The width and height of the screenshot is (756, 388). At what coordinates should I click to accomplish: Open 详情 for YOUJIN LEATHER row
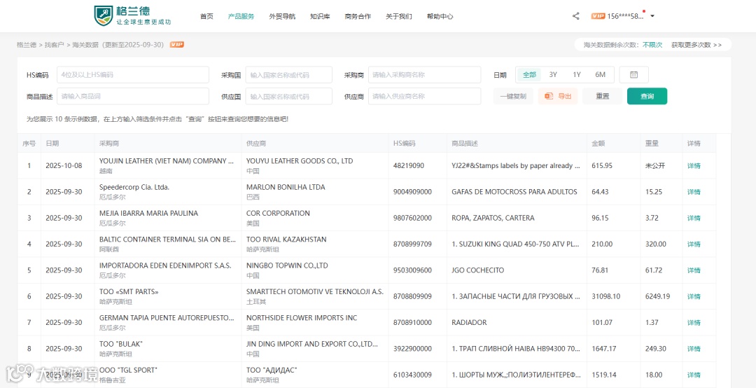tap(694, 166)
